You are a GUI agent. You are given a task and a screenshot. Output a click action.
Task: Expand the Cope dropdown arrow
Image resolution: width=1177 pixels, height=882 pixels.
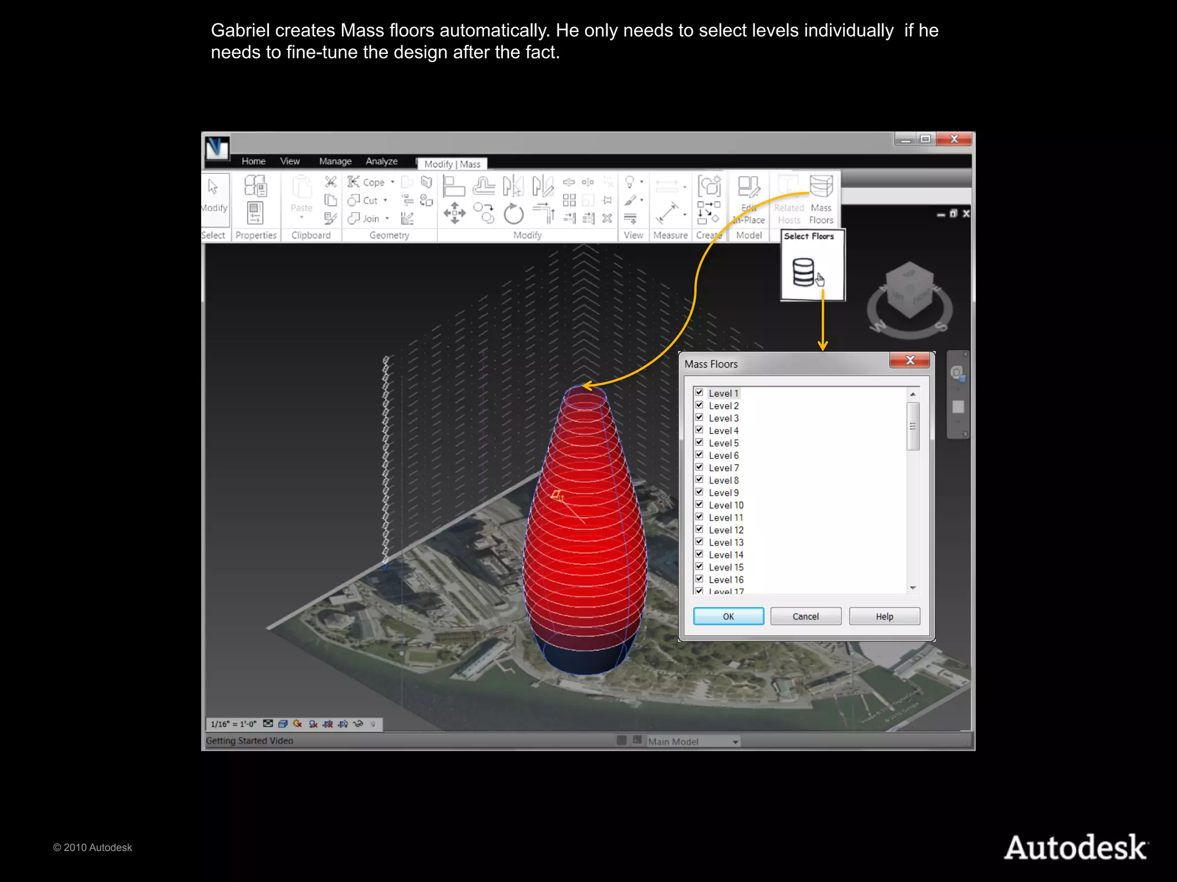(x=393, y=182)
